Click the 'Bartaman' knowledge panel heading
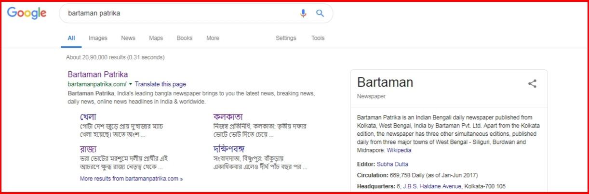The height and width of the screenshot is (194, 589). pos(385,82)
